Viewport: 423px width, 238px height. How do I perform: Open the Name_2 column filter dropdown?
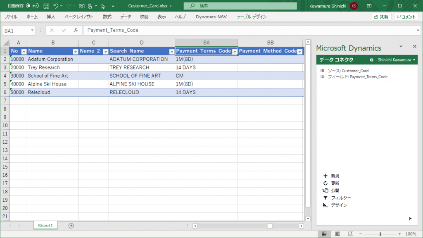[x=105, y=52]
